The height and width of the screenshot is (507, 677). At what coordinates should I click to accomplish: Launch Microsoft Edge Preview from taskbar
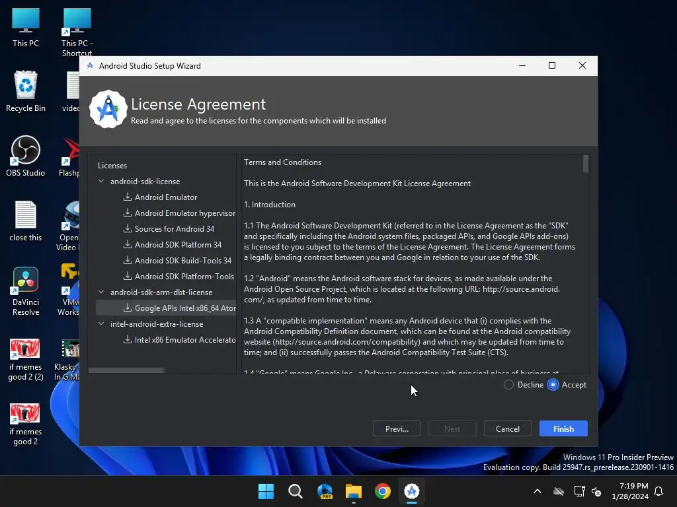(x=325, y=491)
